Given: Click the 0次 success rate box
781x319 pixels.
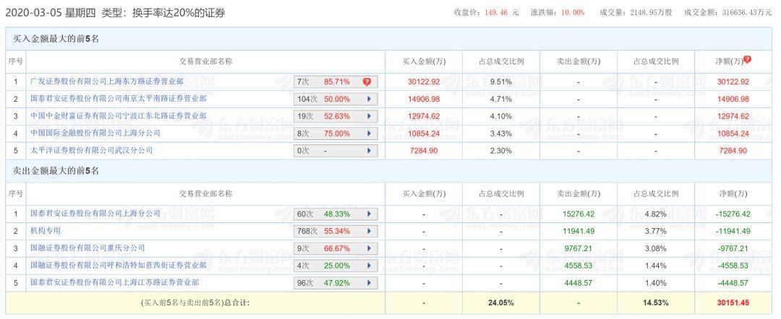Looking at the screenshot, I should pos(336,151).
